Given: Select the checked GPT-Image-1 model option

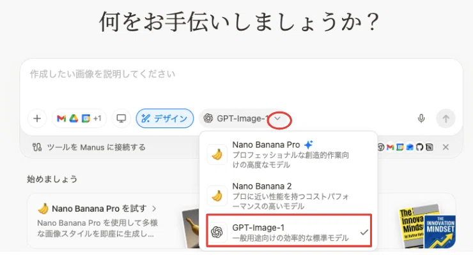Looking at the screenshot, I should click(x=289, y=231).
